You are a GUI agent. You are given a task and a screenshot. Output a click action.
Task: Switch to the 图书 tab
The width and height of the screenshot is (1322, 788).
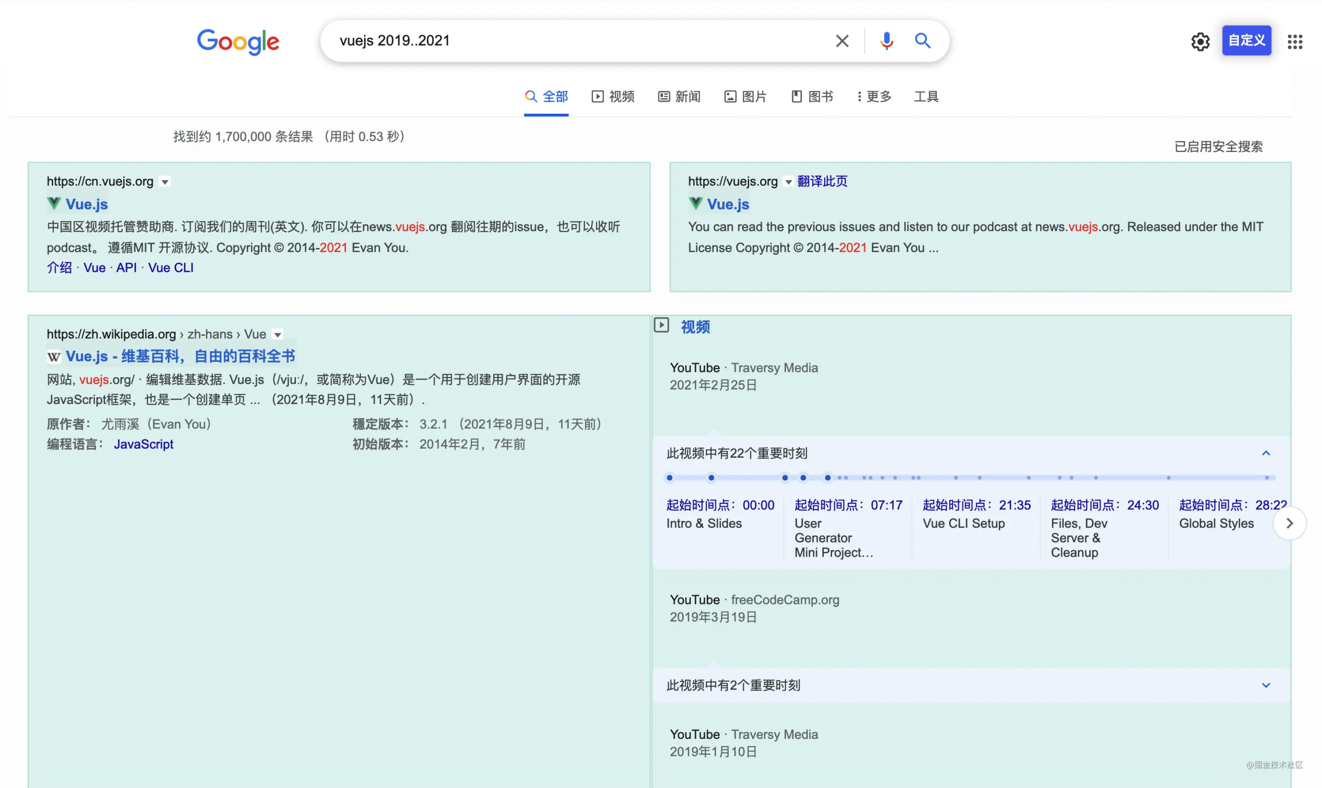click(812, 97)
